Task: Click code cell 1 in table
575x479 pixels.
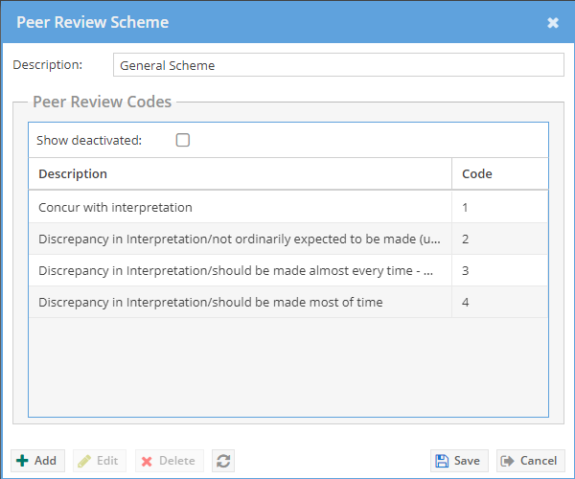Action: (500, 207)
